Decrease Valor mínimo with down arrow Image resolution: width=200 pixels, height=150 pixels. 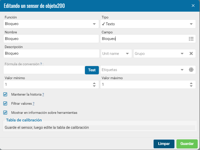(94, 86)
